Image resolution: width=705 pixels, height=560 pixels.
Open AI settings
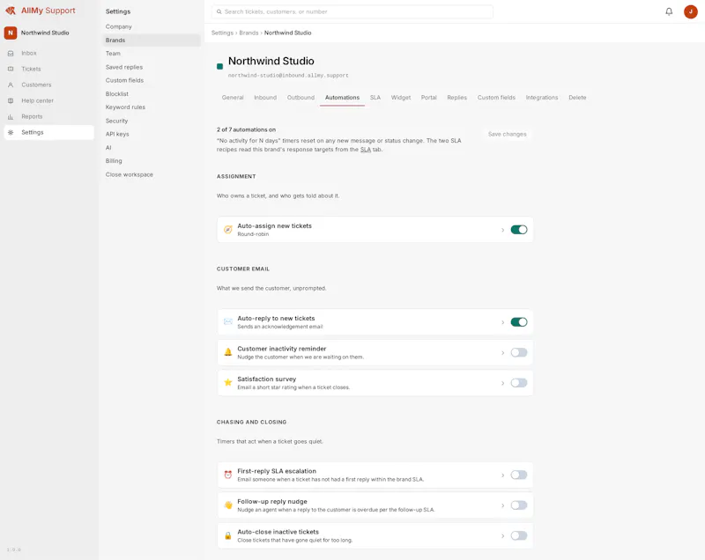point(152,148)
